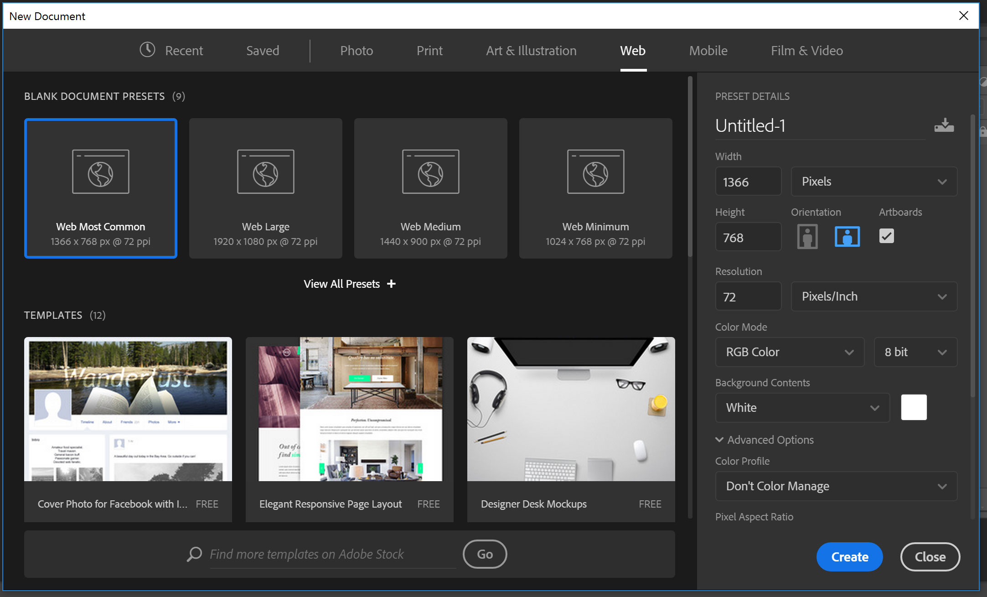Choose the Web Large preset icon
987x597 pixels.
coord(265,172)
